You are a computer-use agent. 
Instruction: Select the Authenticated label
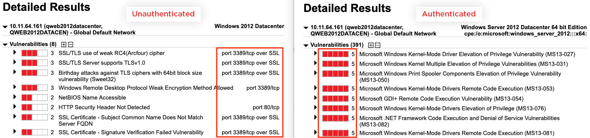point(449,14)
